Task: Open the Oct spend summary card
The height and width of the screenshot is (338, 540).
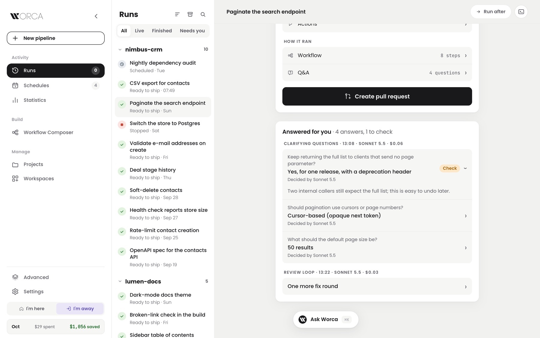Action: click(56, 327)
